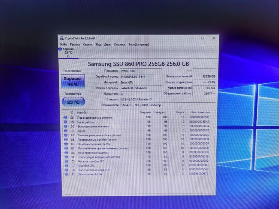Click the Raw-значения column header

click(200, 112)
